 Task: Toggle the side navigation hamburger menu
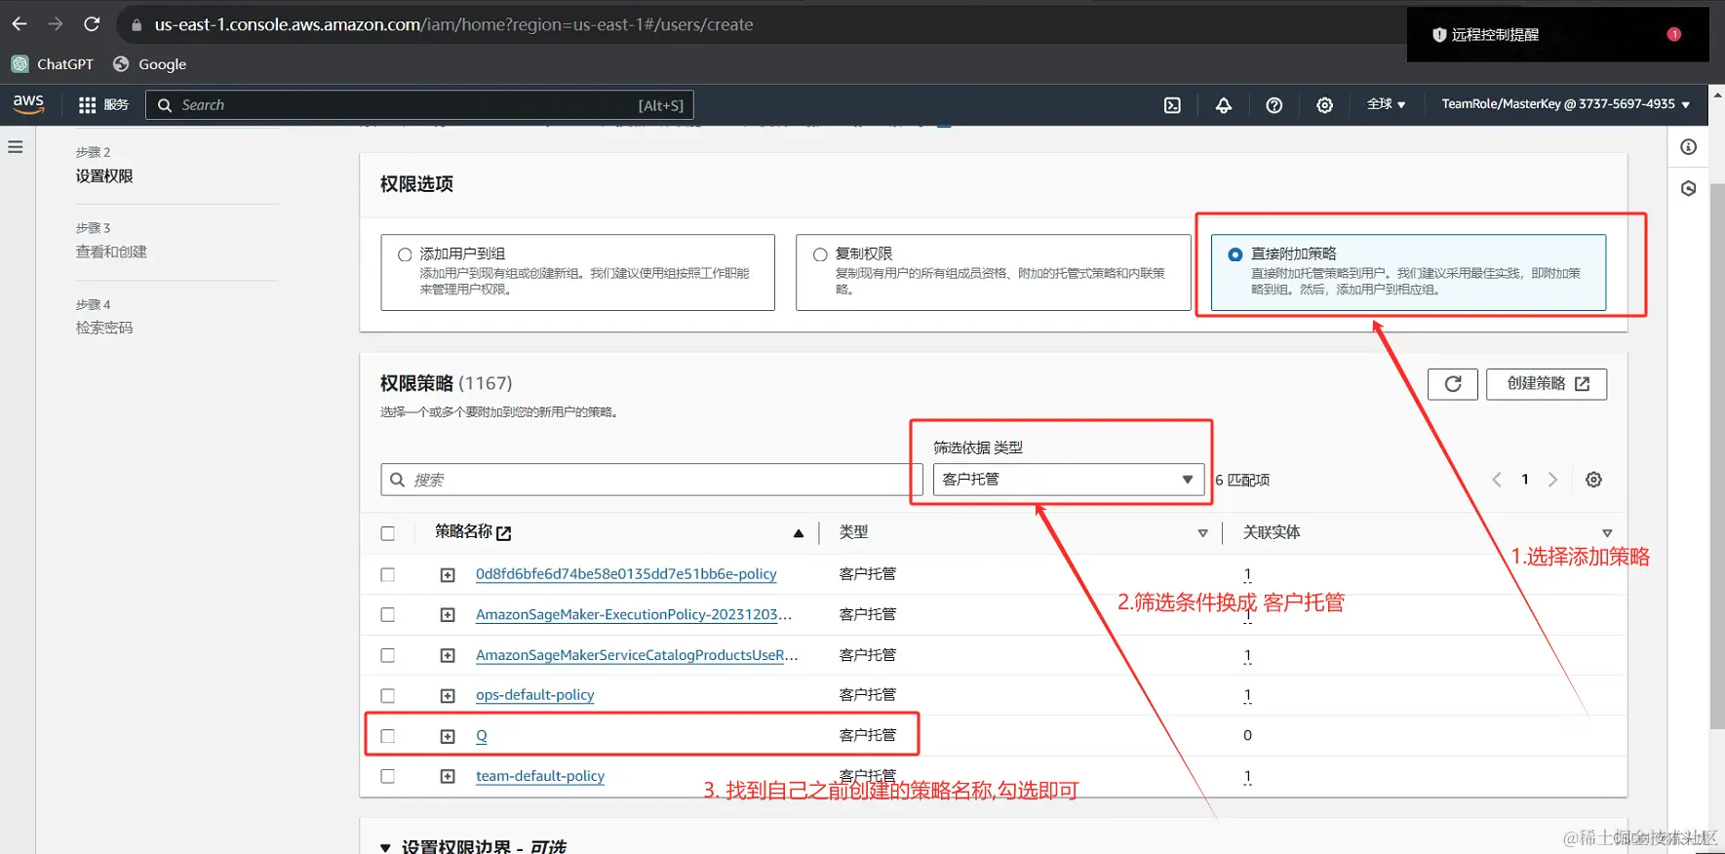pyautogui.click(x=16, y=147)
